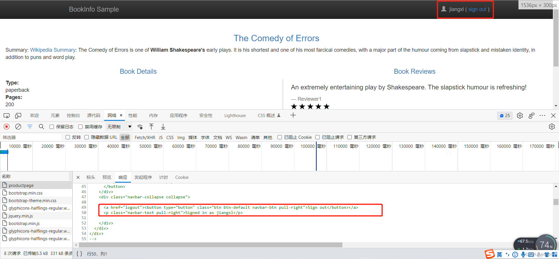This screenshot has height=259, width=559.
Task: Enable 保留日志 checkbox
Action: click(x=52, y=127)
